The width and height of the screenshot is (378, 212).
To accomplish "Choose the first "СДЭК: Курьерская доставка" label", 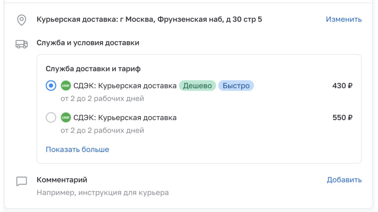I will (x=125, y=86).
